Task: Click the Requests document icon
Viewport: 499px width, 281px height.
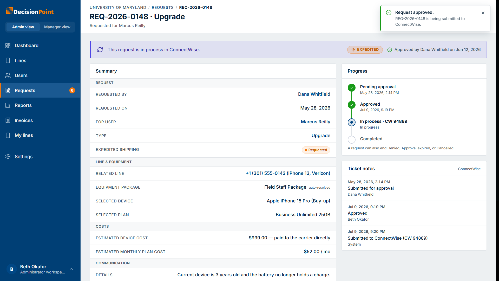Action: pos(8,91)
